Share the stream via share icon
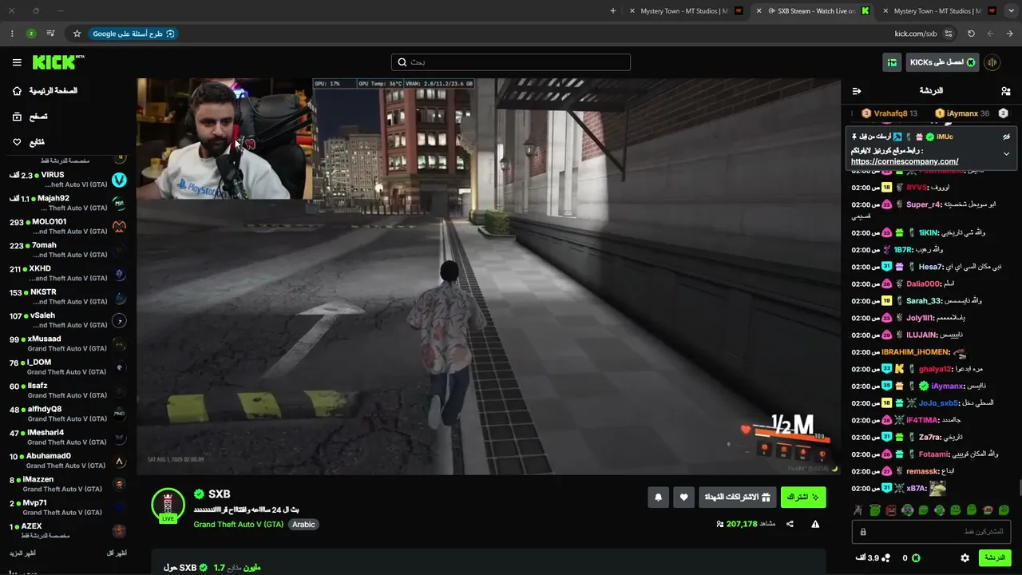The width and height of the screenshot is (1022, 575). pyautogui.click(x=790, y=524)
